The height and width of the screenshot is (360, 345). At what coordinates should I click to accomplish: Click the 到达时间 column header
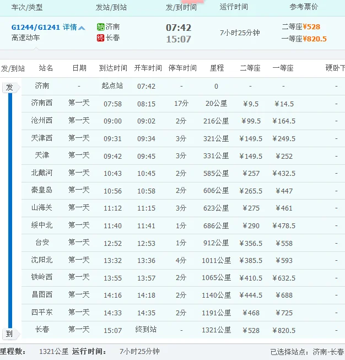pos(113,68)
